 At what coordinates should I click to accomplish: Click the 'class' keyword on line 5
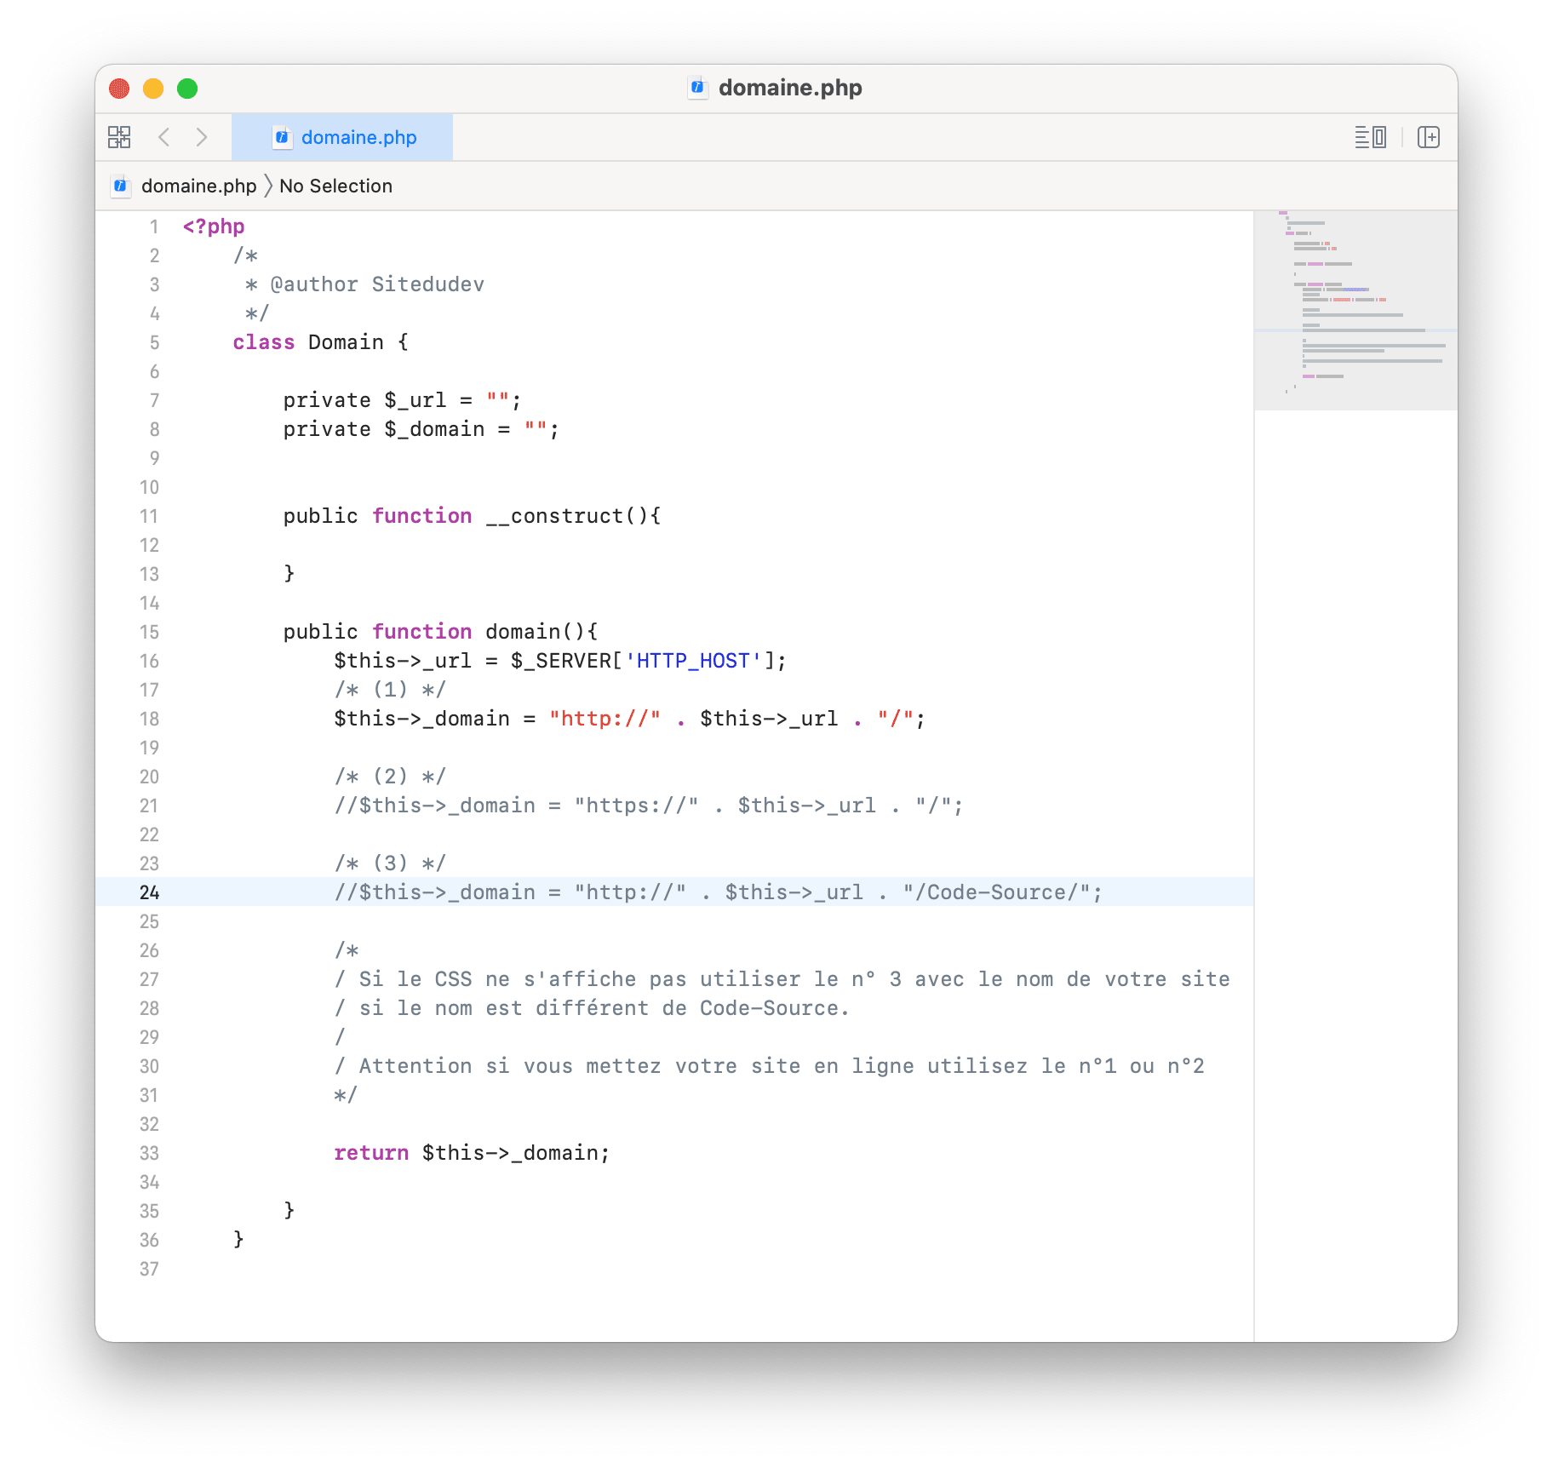click(x=264, y=342)
